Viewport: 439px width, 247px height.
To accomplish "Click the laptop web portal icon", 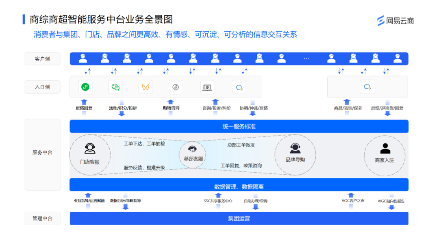I will 207,87.
